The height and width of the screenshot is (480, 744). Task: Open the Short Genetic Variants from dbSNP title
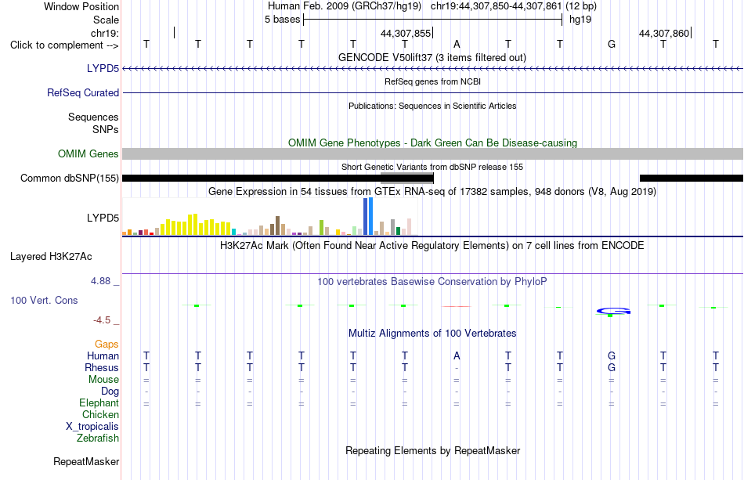tap(432, 167)
